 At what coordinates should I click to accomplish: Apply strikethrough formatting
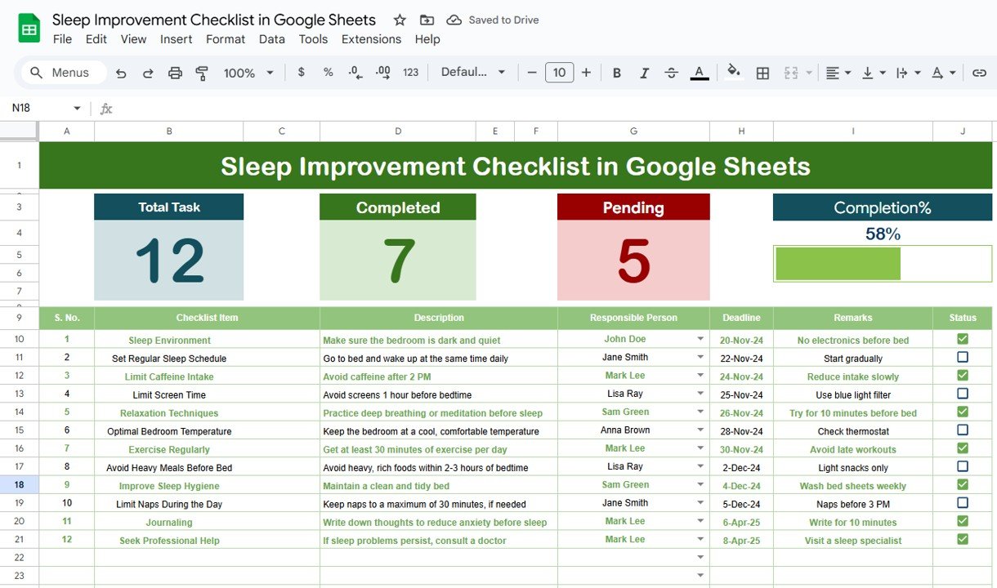[x=671, y=73]
